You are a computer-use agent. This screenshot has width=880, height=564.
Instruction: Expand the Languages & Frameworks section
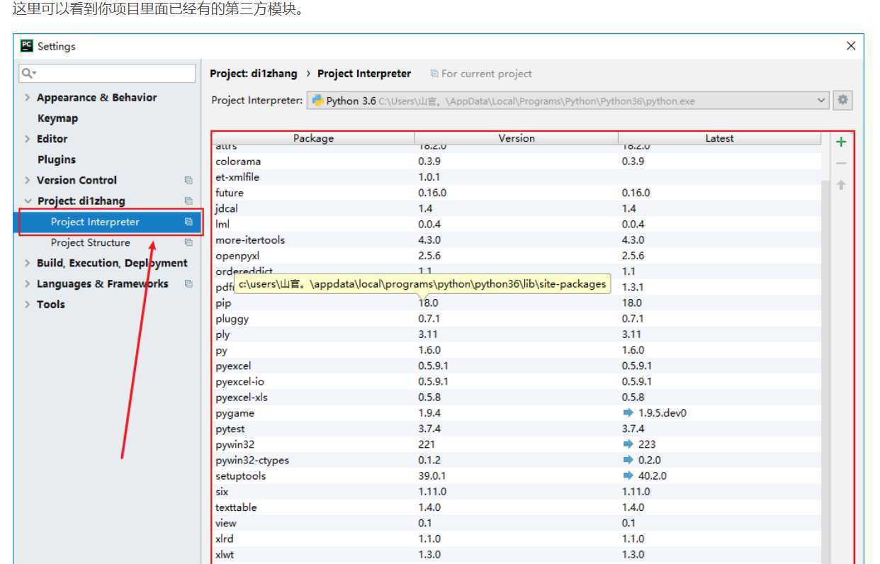coord(28,283)
